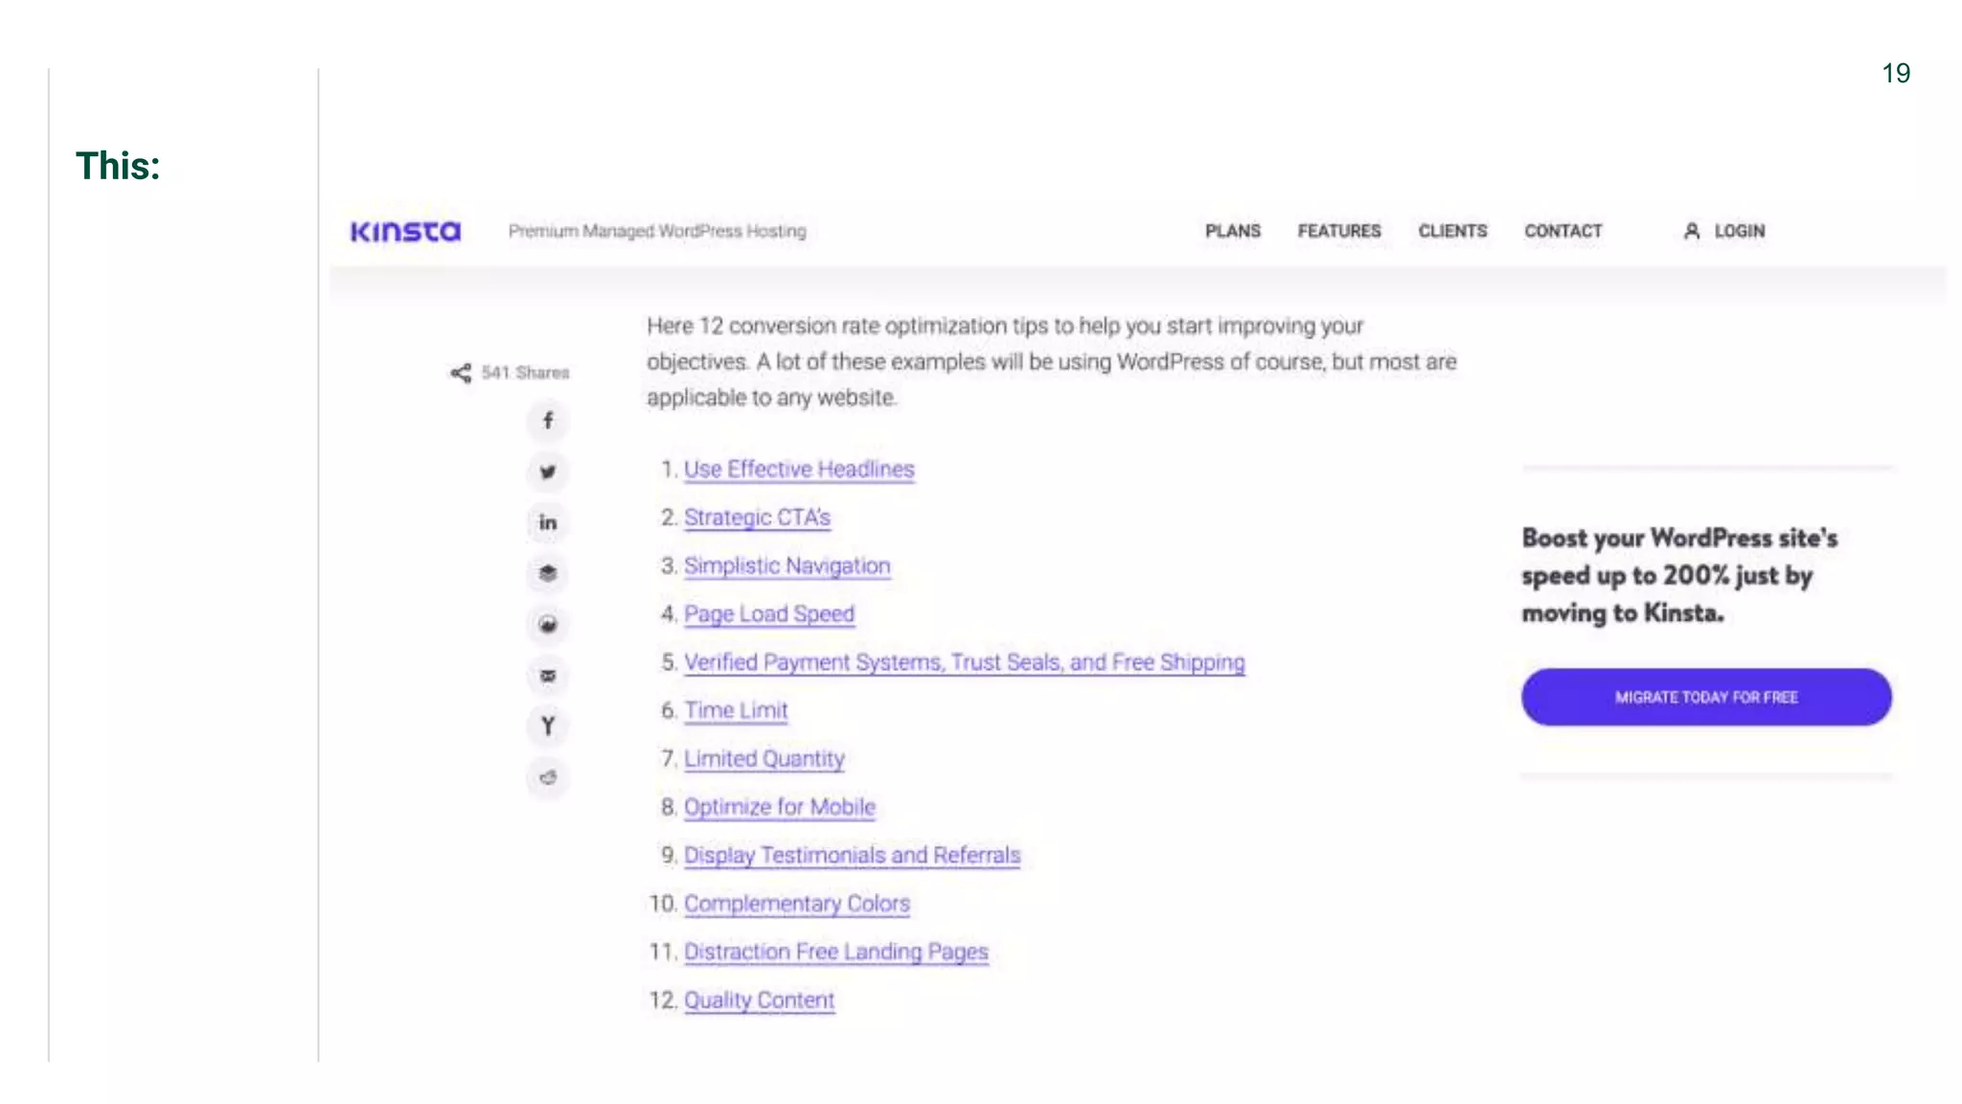The image size is (1962, 1104).
Task: Follow the Optimize for Mobile link
Action: (x=779, y=807)
